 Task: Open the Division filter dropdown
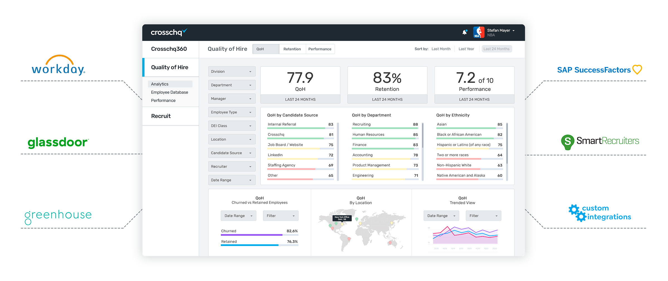point(231,71)
